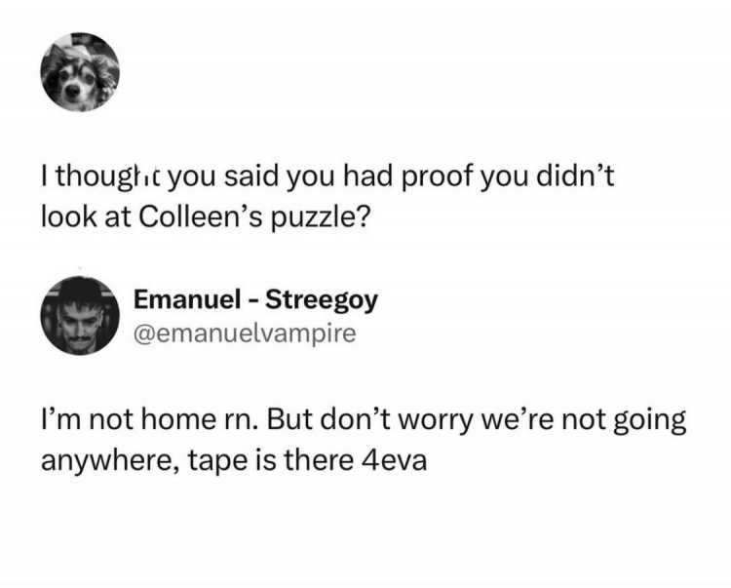Click the word "Streegoy" in the name
731x588 pixels.
(x=322, y=301)
